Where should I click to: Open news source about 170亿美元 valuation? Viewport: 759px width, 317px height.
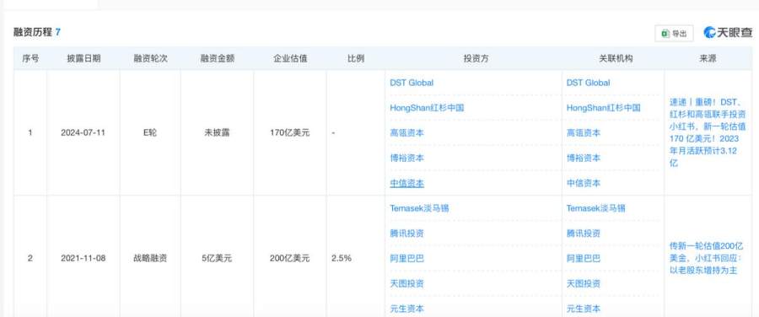coord(708,132)
